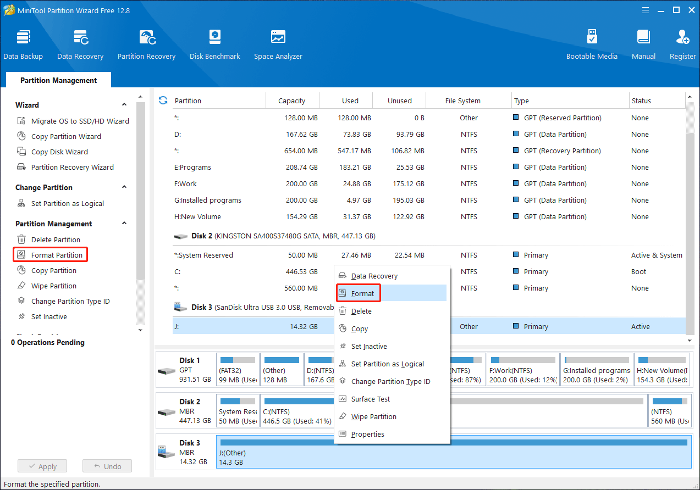Choose Change Partition Type ID from the context menu
The width and height of the screenshot is (700, 490).
coord(392,381)
